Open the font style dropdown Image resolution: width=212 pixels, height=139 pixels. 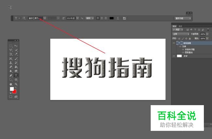click(58, 18)
